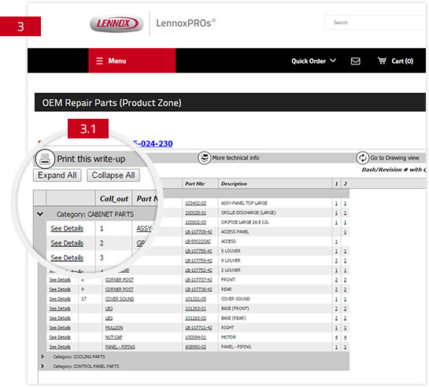Viewport: 429px width, 387px height.
Task: Open the PANEL - PIPING part name link
Action: (120, 347)
